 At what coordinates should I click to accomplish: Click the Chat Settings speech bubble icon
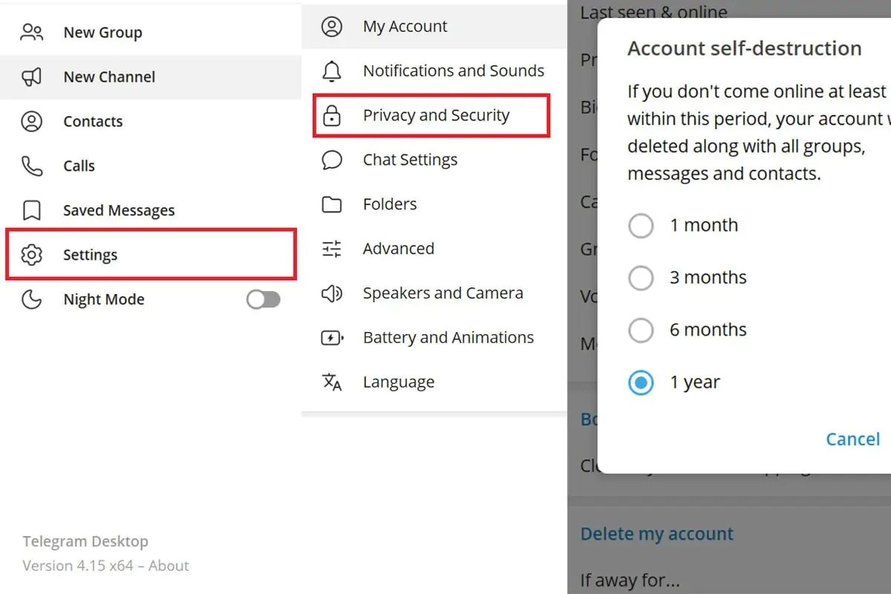332,160
